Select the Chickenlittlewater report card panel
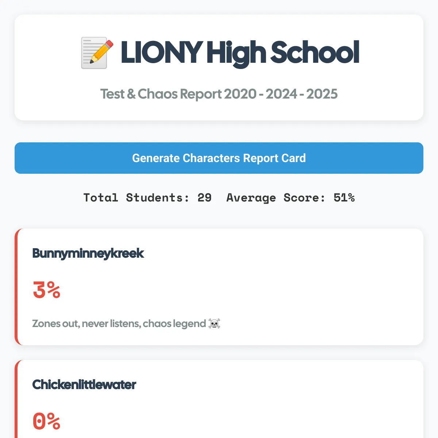 click(x=219, y=399)
